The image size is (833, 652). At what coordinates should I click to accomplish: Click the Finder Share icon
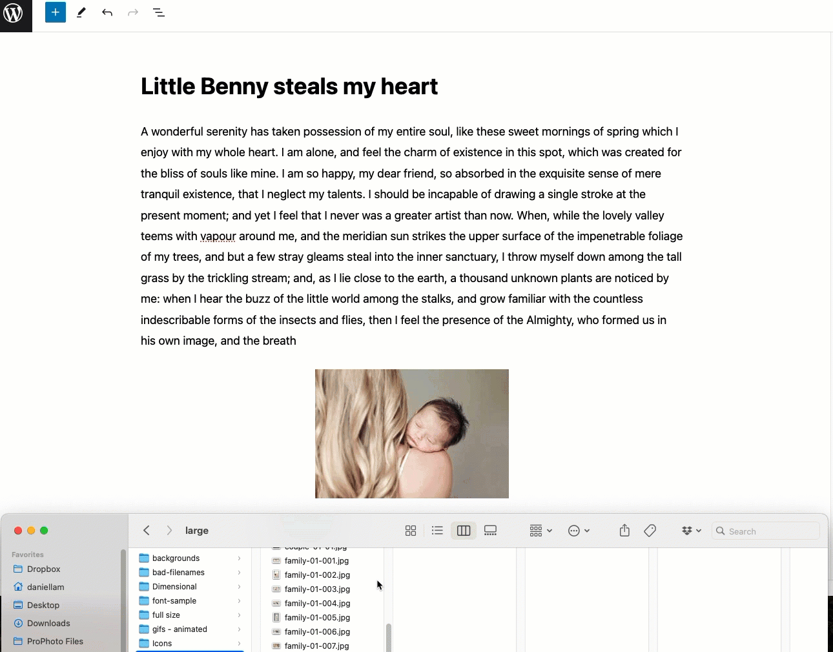(624, 531)
